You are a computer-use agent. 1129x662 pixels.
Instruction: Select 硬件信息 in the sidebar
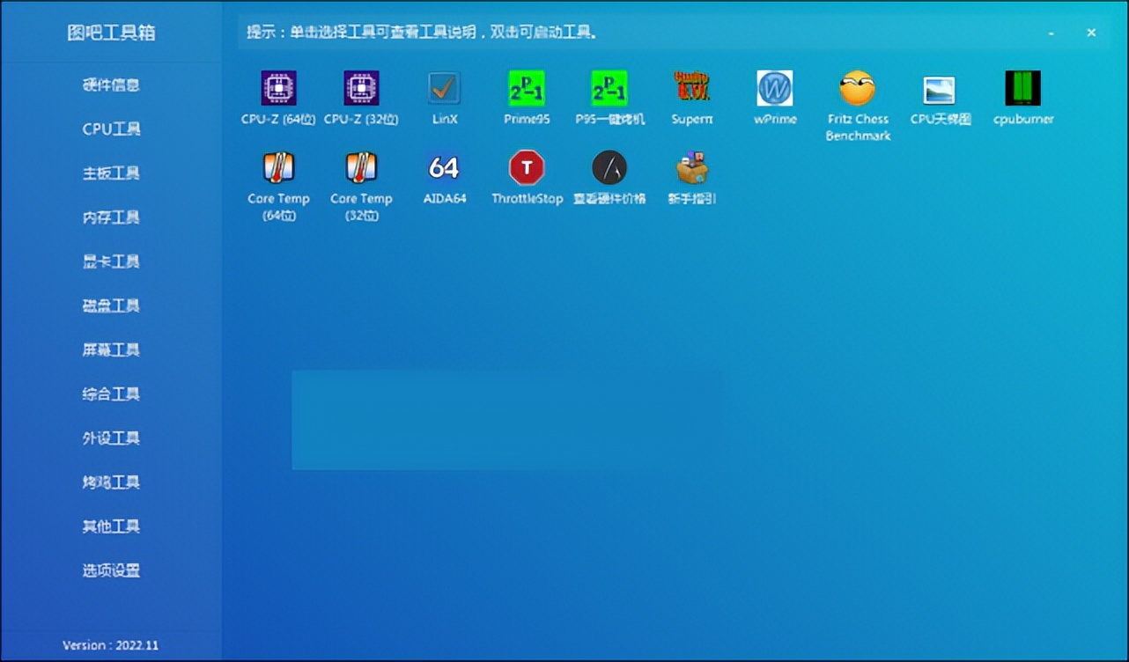click(111, 85)
